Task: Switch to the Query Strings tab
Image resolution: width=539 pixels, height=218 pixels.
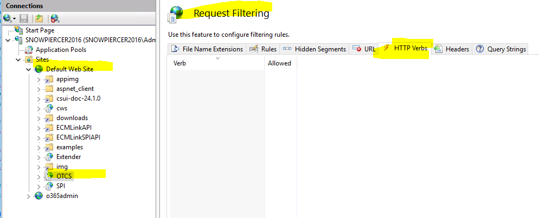Action: [501, 49]
